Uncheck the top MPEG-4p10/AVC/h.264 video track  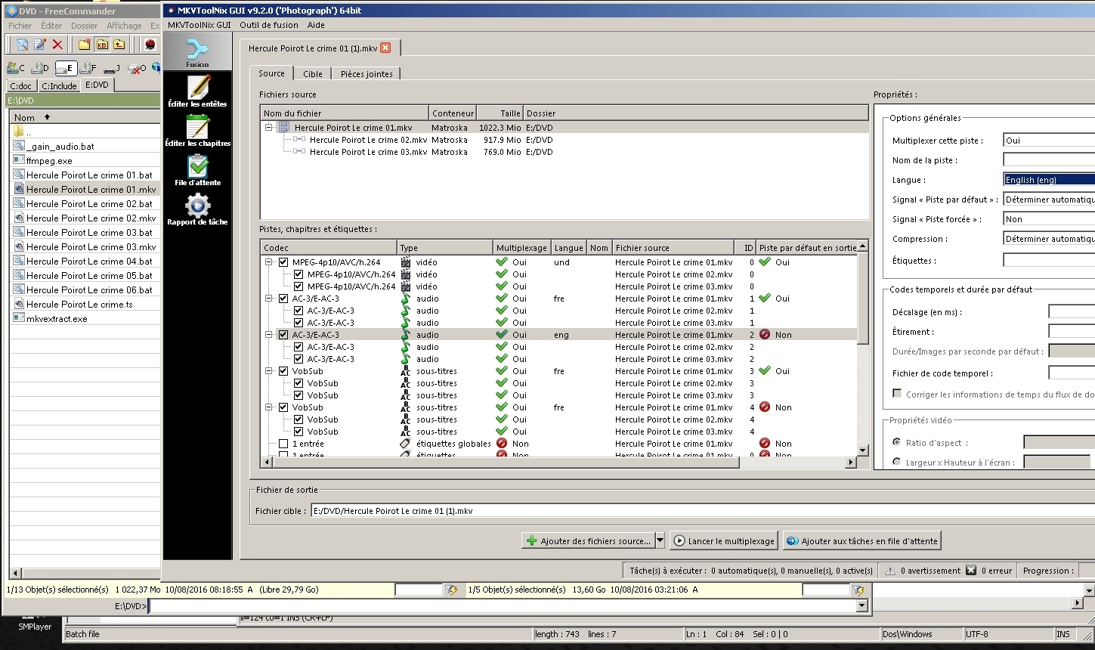pos(283,262)
